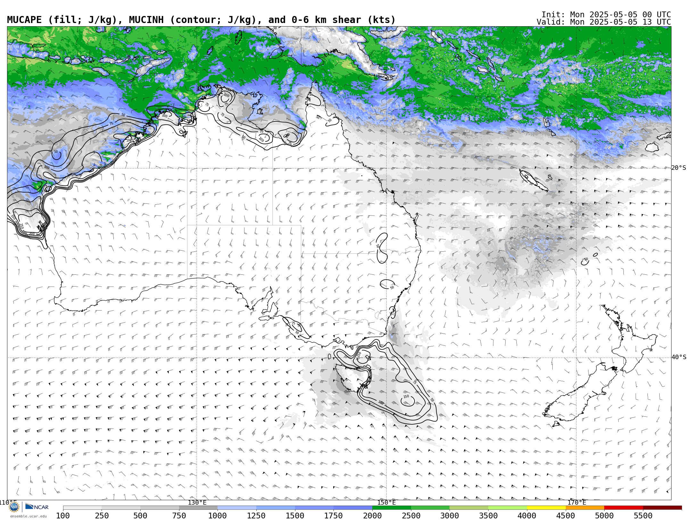Click the colorbar label 3500

pyautogui.click(x=488, y=516)
